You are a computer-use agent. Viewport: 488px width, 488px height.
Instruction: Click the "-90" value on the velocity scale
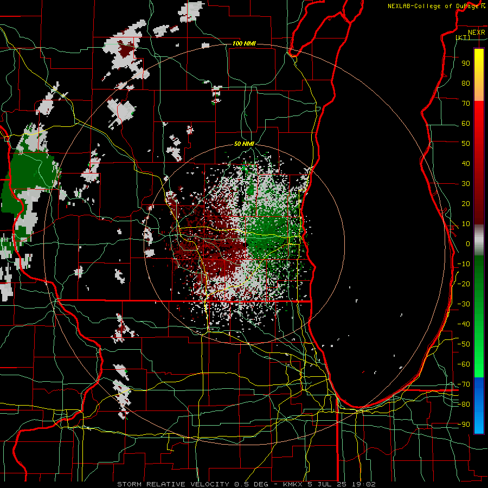[464, 425]
